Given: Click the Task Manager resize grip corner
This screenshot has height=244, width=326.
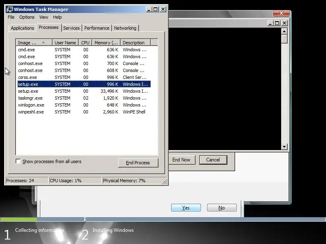Looking at the screenshot, I should pyautogui.click(x=165, y=182).
